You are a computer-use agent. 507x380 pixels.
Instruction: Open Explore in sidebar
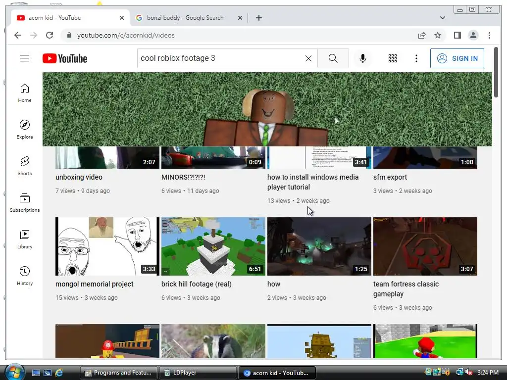point(25,129)
